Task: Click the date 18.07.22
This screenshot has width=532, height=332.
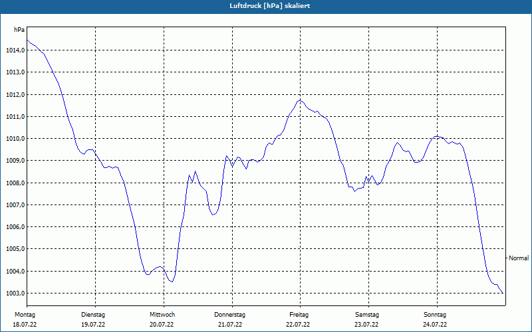Action: click(25, 325)
